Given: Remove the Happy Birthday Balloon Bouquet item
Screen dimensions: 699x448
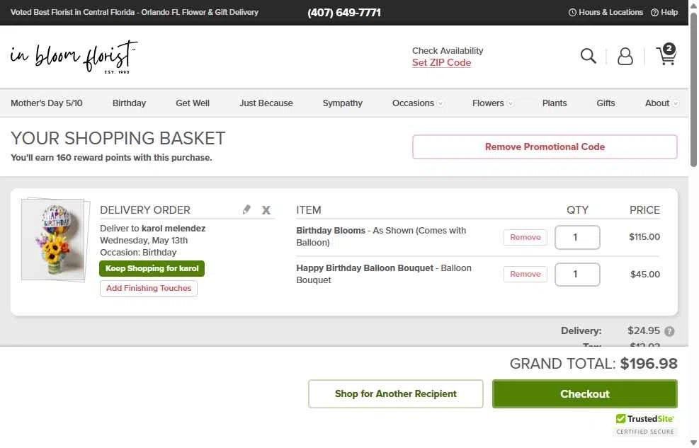Looking at the screenshot, I should pos(525,275).
